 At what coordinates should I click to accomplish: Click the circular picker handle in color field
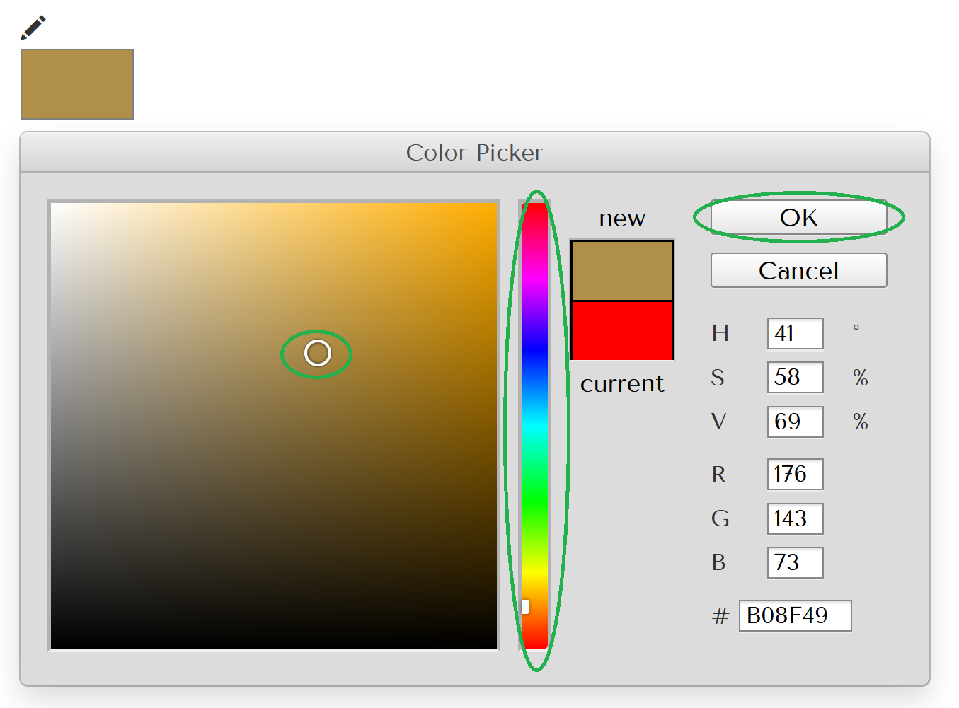pyautogui.click(x=317, y=353)
